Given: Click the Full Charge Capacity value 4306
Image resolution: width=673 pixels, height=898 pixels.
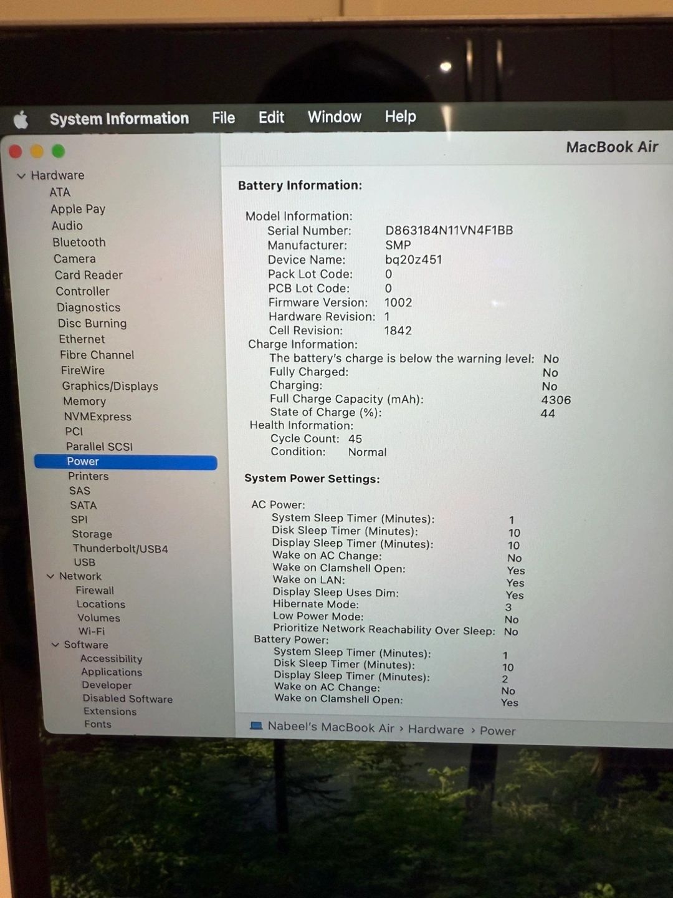Looking at the screenshot, I should [556, 400].
